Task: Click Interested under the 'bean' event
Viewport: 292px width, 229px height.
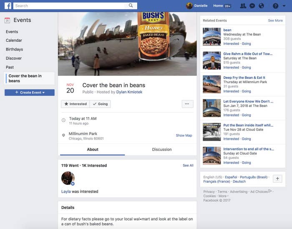Action: pos(231,43)
